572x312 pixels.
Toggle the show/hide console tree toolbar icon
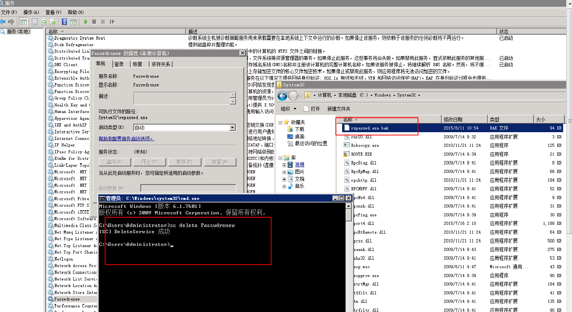(23, 22)
